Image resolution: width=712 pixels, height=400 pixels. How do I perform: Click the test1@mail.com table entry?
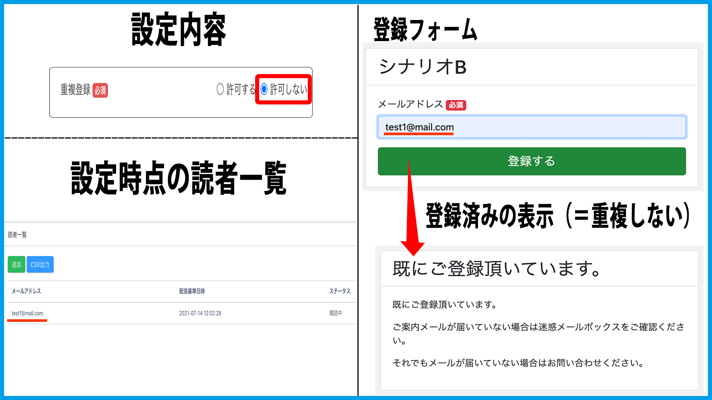coord(27,313)
